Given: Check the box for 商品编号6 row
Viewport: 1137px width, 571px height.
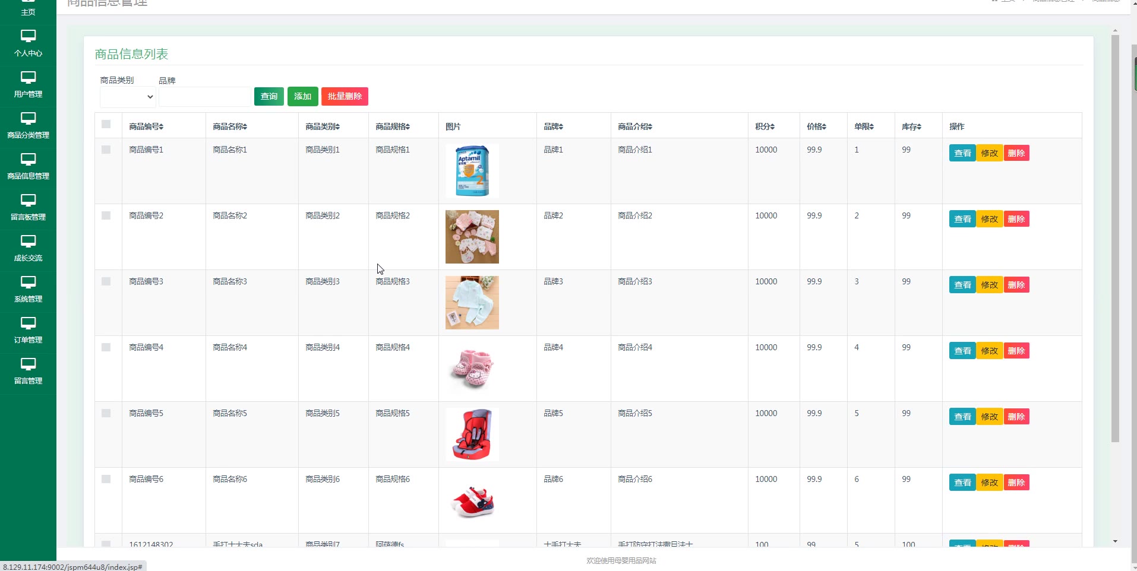Looking at the screenshot, I should pos(106,479).
